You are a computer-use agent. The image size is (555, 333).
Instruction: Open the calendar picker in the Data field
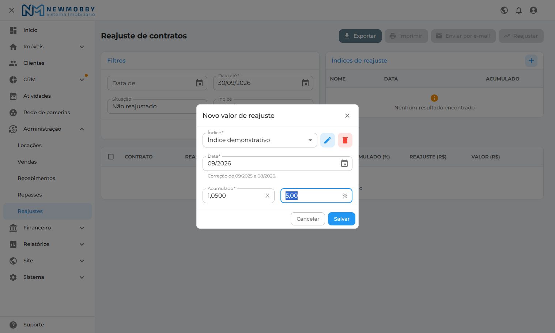point(344,164)
